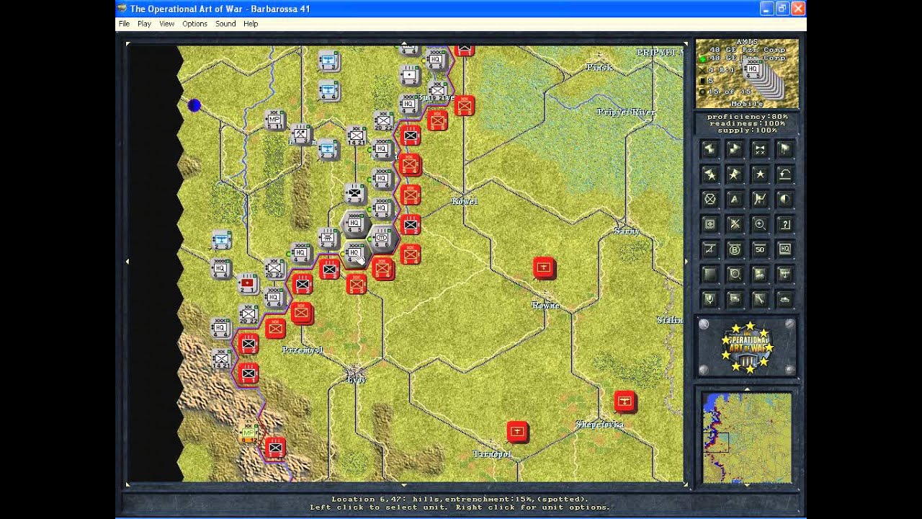Click the single star button
This screenshot has height=519, width=922.
point(760,174)
